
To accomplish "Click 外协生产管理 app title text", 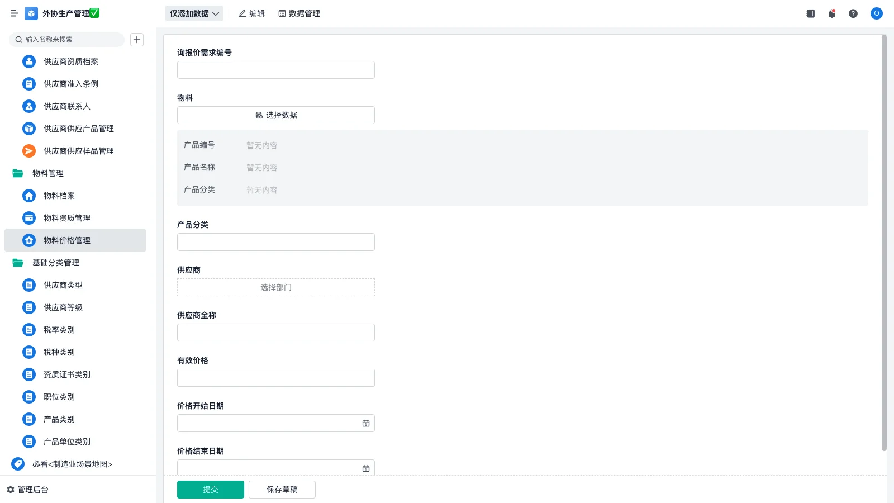I will [66, 13].
